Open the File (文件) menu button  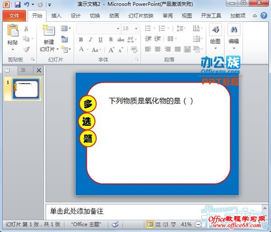(x=14, y=16)
